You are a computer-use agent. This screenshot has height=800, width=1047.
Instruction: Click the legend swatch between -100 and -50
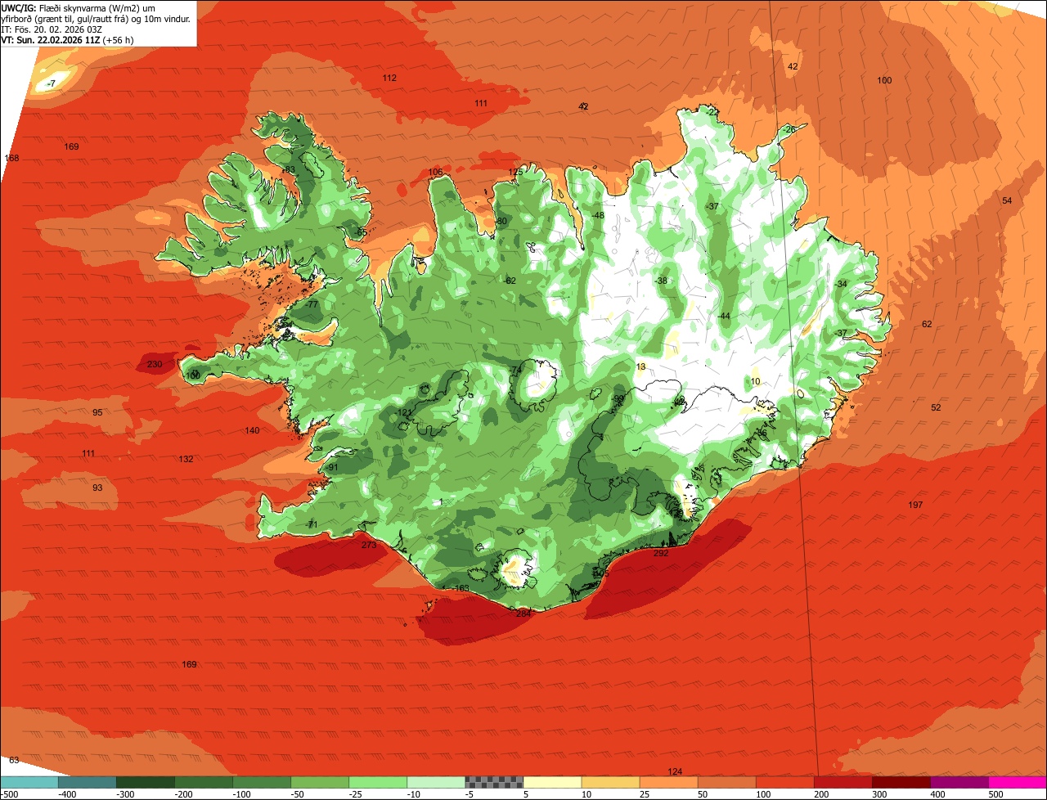click(261, 782)
